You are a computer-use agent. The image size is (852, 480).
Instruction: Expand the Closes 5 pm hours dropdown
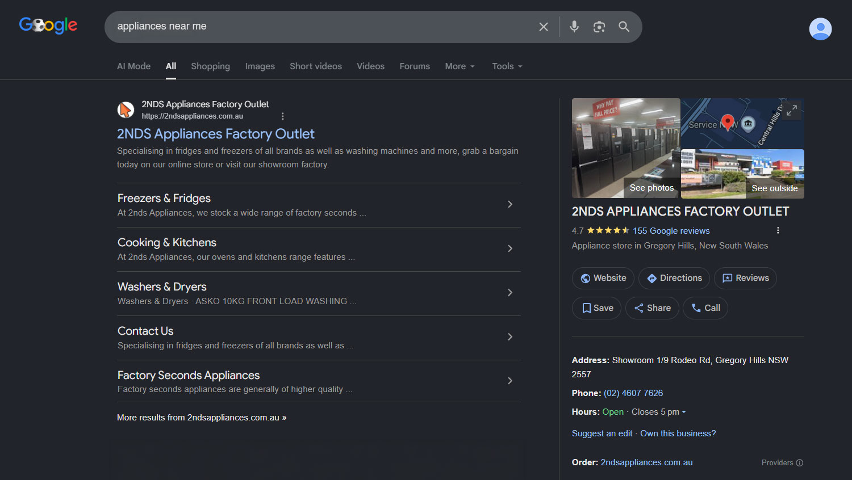tap(659, 412)
